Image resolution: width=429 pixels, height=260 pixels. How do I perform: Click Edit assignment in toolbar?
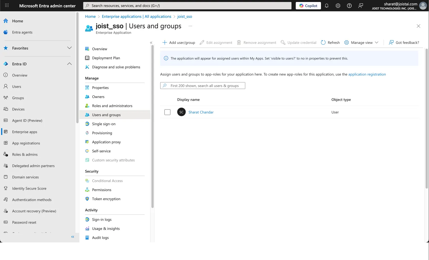pos(216,42)
